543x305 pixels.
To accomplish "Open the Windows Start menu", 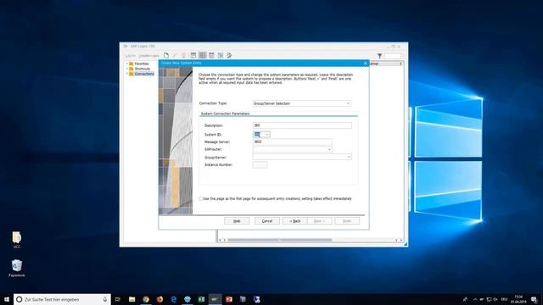I will (x=7, y=299).
